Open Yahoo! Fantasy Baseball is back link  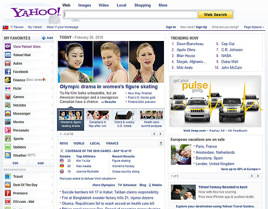[x=223, y=187]
